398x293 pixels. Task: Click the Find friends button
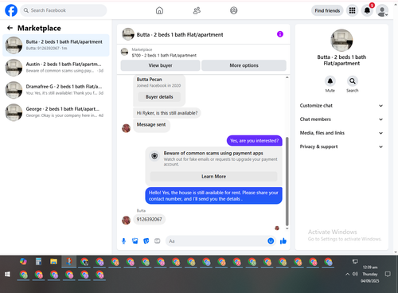click(x=327, y=10)
